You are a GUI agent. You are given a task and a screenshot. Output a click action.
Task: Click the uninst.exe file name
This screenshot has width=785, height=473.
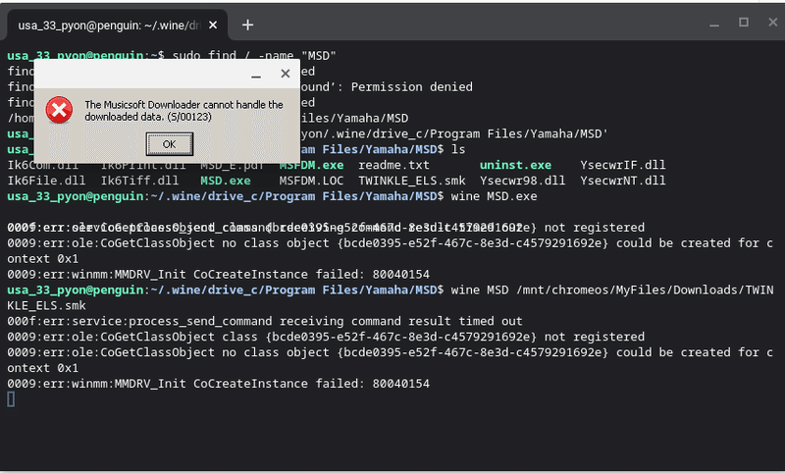515,165
